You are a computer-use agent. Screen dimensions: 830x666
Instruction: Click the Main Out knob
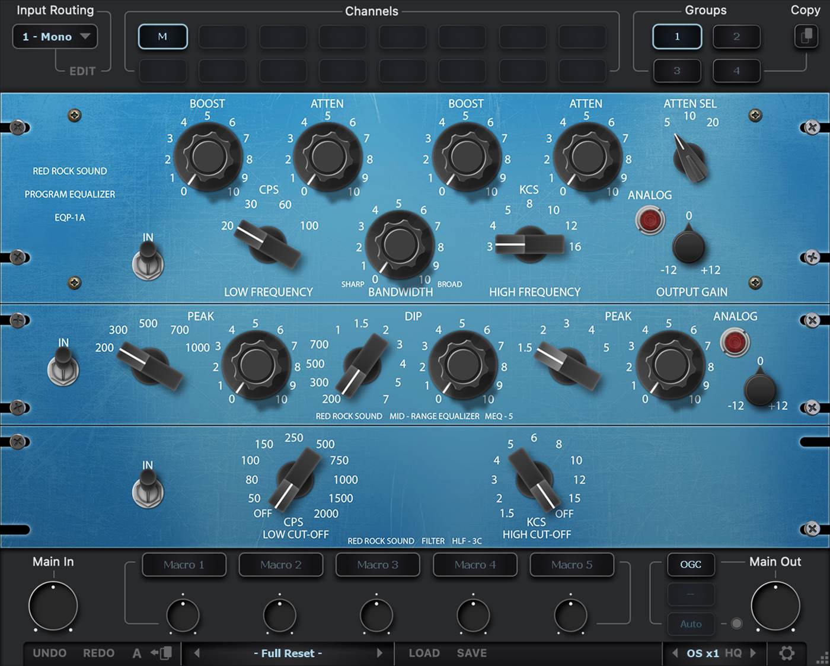(775, 606)
